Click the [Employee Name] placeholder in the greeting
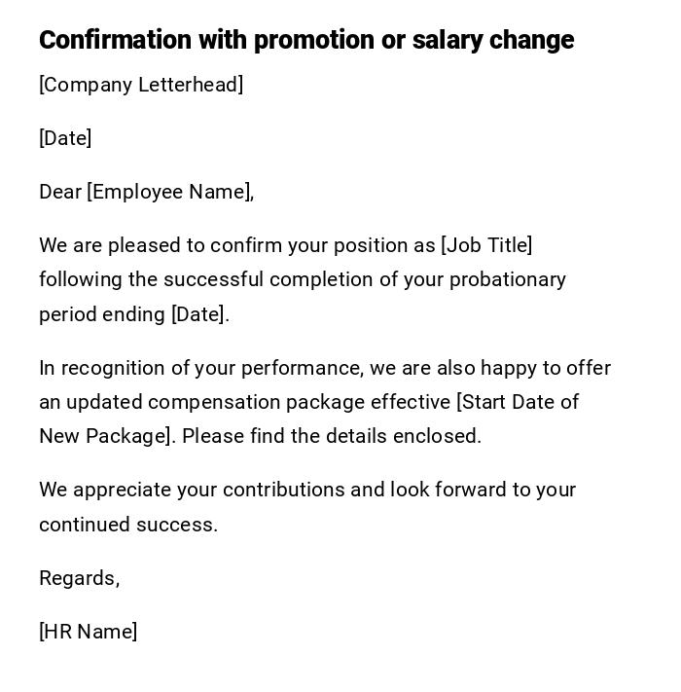The image size is (681, 692). [x=168, y=192]
